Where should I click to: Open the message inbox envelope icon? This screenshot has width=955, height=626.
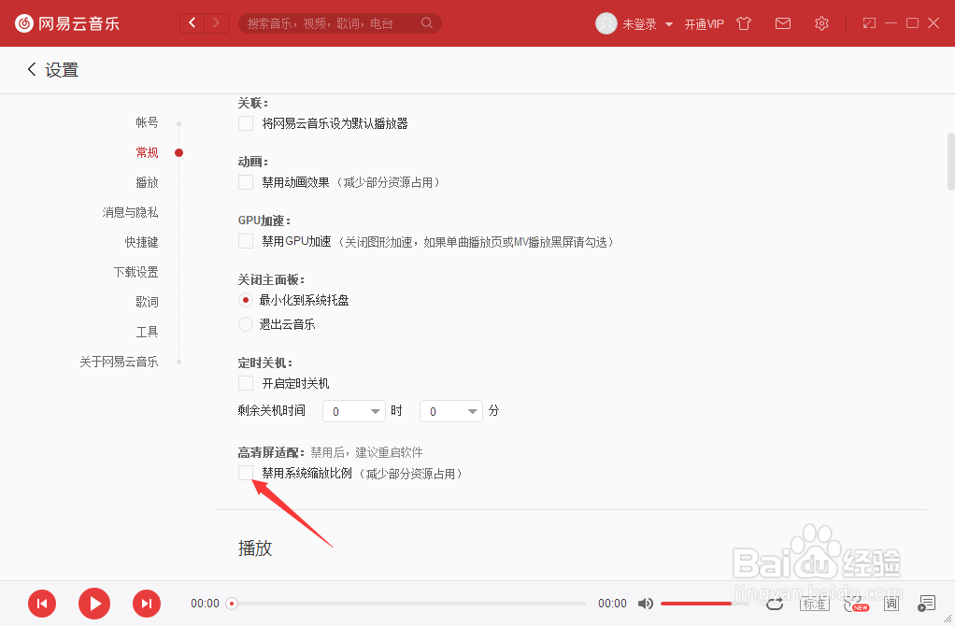tap(783, 23)
